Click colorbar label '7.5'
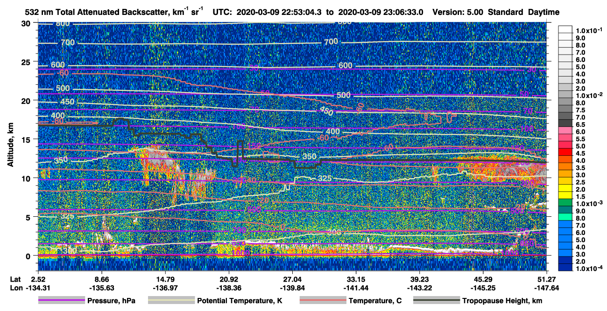607x311 pixels. pyautogui.click(x=580, y=110)
